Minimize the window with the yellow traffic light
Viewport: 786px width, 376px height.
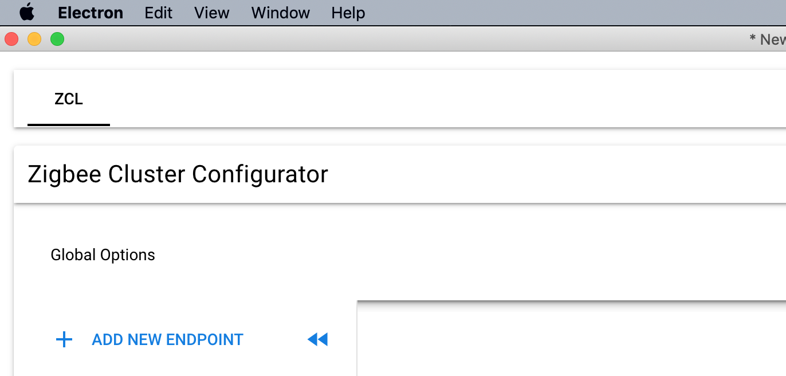(x=34, y=39)
